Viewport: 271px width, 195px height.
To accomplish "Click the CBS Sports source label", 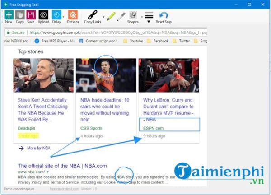I will pyautogui.click(x=91, y=128).
